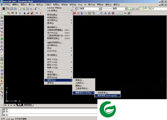Open the 格式(O) menu

tap(40, 4)
